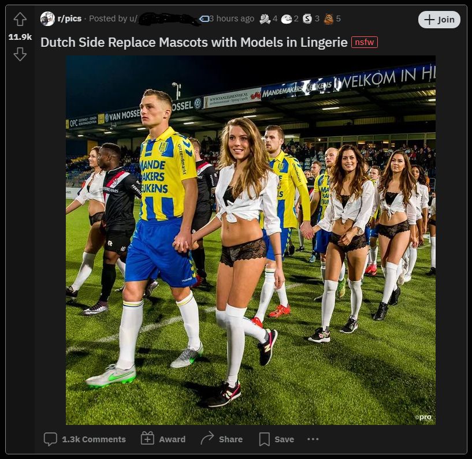Click the blue tag icon before the timestamp
472x459 pixels.
click(203, 18)
